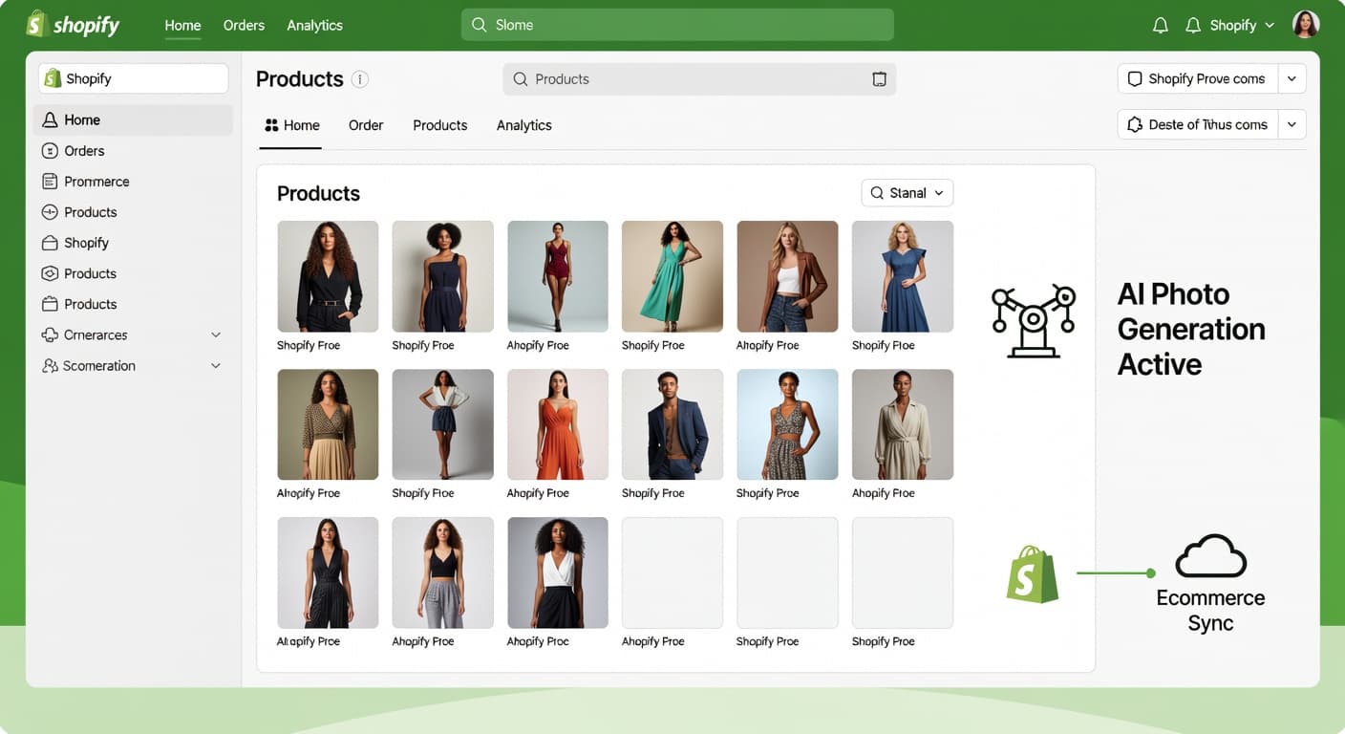
Task: Select the Pronmerce sidebar item
Action: (x=133, y=182)
